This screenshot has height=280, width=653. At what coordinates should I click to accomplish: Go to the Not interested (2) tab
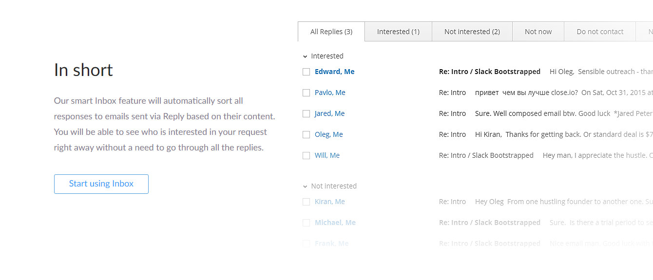(472, 32)
